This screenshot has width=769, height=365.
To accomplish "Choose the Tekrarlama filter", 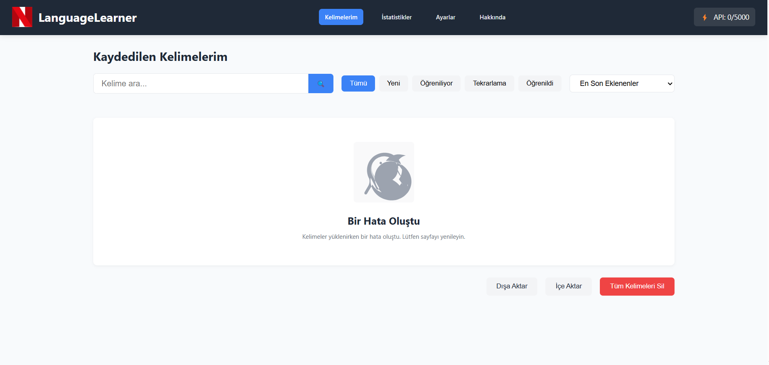I will [x=489, y=83].
